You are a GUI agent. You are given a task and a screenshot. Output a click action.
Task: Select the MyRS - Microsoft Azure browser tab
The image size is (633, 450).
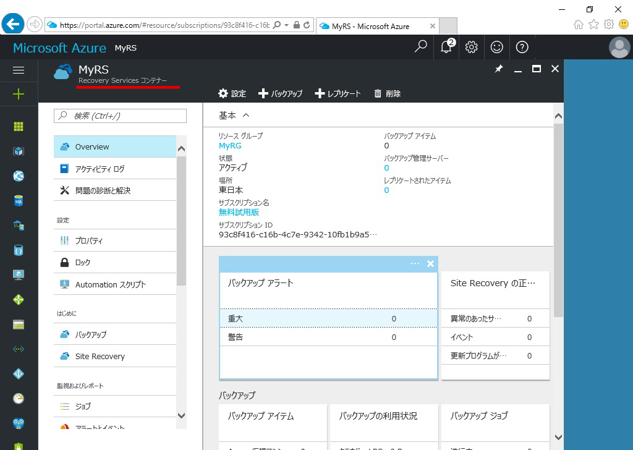pos(378,26)
